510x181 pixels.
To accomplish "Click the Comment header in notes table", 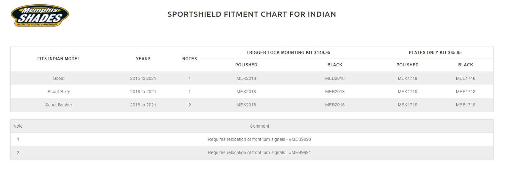I will 259,126.
